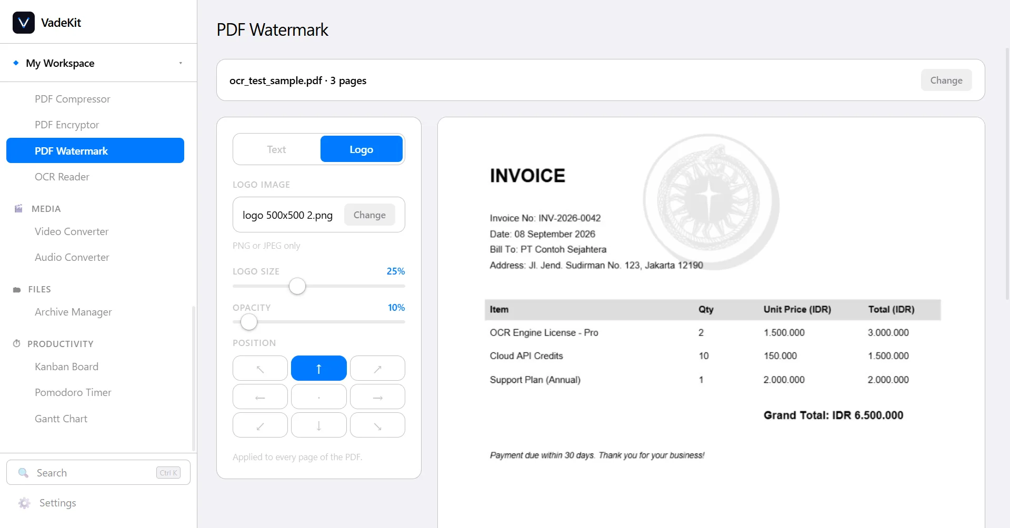
Task: Click the 25% logo size value
Action: coord(396,271)
